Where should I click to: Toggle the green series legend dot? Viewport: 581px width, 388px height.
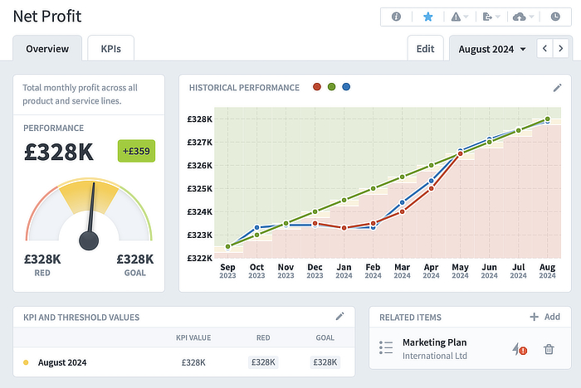(x=331, y=87)
